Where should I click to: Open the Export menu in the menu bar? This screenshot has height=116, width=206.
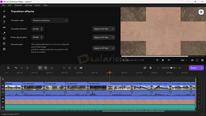tap(37, 5)
